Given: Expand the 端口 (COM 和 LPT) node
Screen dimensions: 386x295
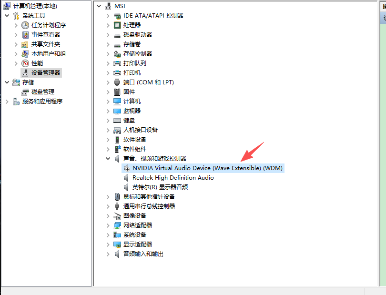Looking at the screenshot, I should click(108, 82).
